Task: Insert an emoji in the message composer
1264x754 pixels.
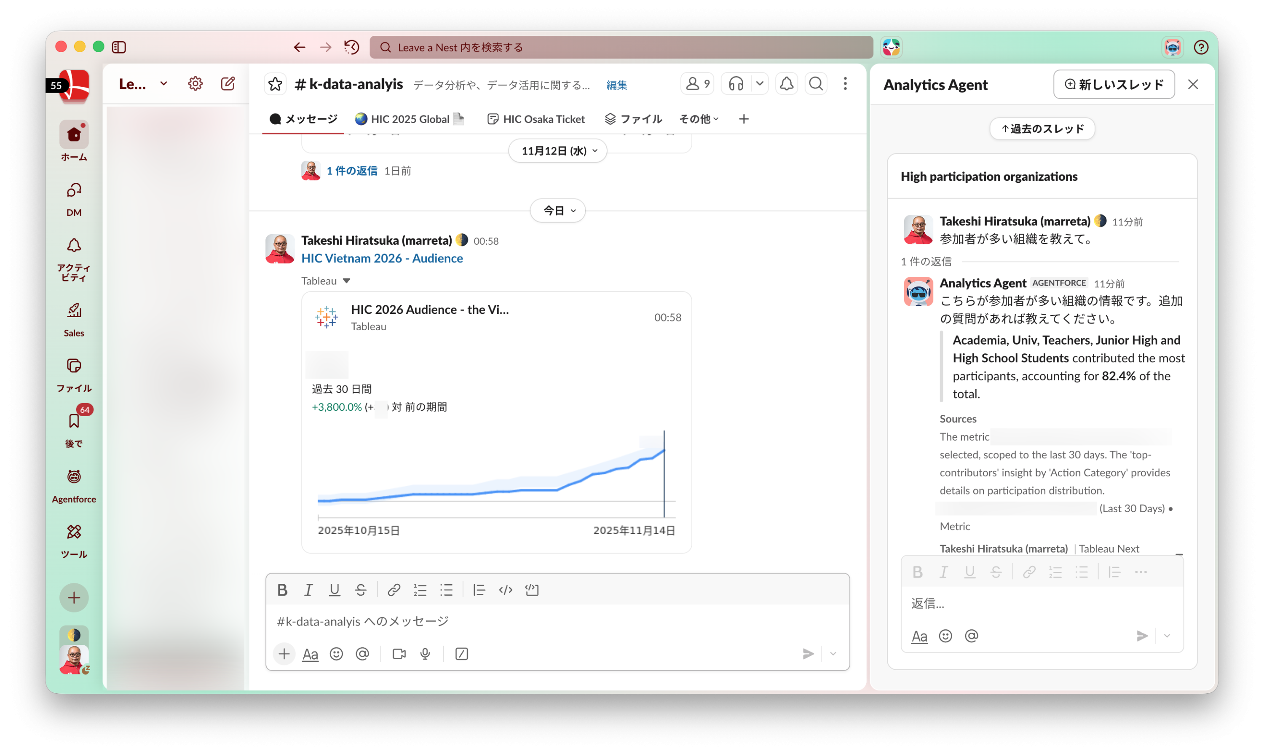Action: coord(336,654)
